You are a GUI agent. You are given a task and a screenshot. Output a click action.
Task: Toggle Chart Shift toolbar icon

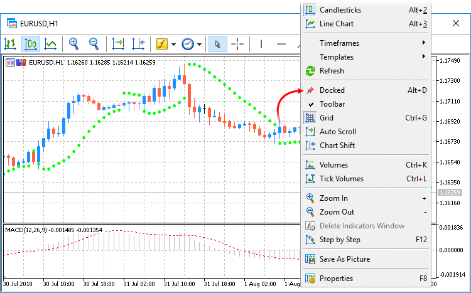138,44
